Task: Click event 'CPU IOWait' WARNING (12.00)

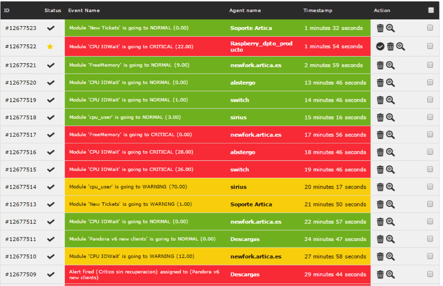Action: tap(132, 256)
